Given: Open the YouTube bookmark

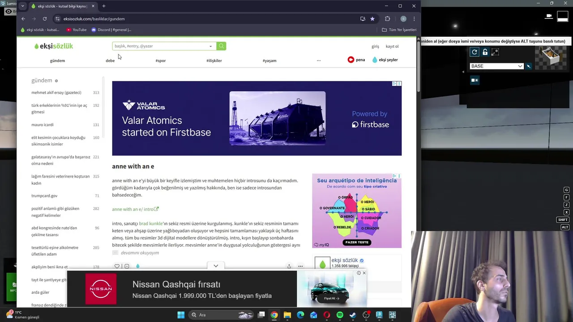Looking at the screenshot, I should (76, 30).
